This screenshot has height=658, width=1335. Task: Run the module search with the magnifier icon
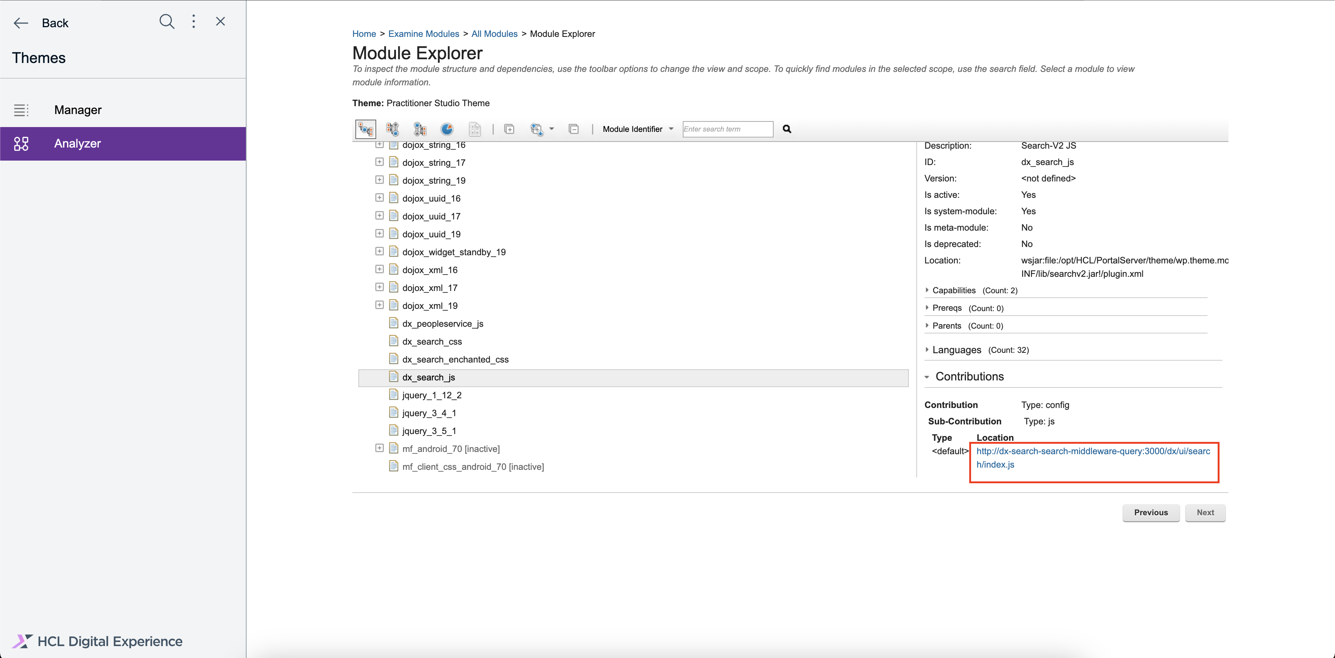787,129
